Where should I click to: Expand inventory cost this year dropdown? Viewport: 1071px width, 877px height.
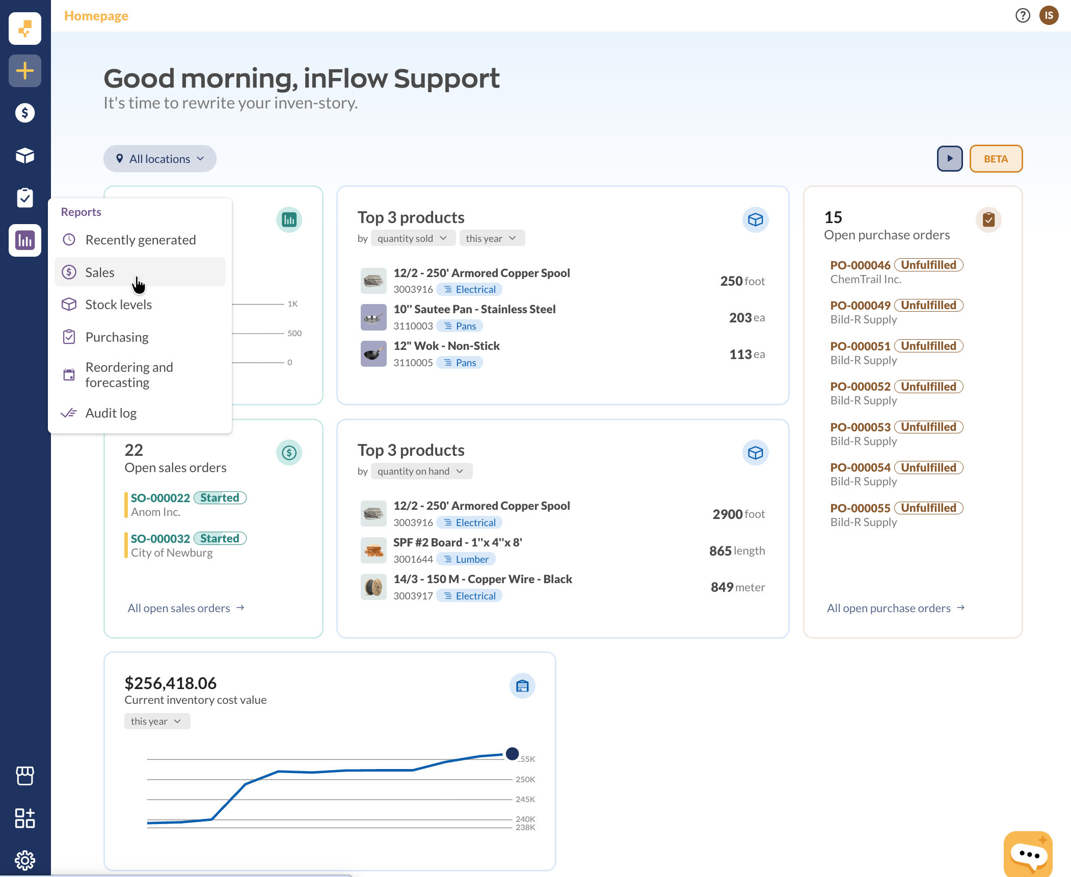point(156,721)
